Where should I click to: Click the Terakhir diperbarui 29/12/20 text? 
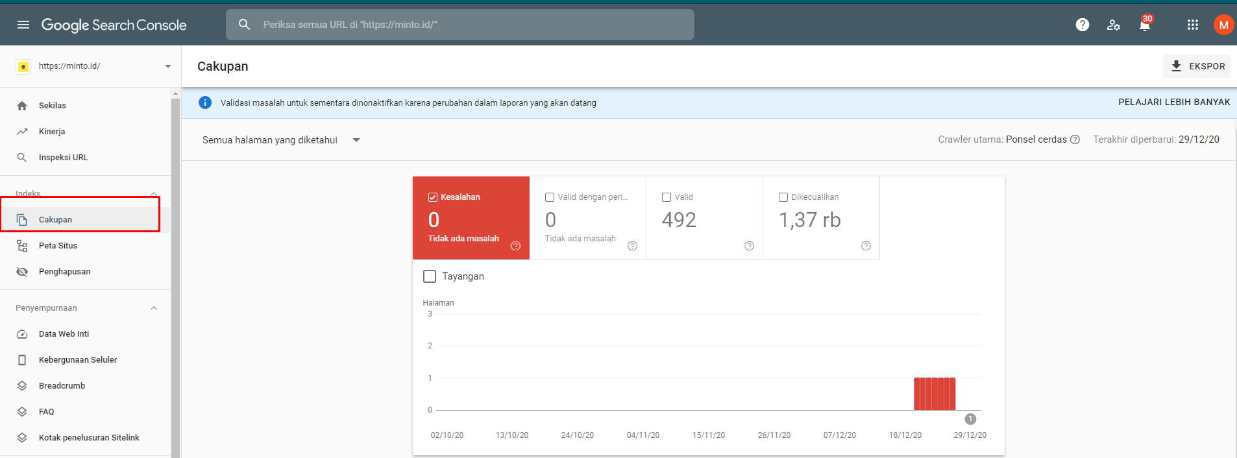1156,139
